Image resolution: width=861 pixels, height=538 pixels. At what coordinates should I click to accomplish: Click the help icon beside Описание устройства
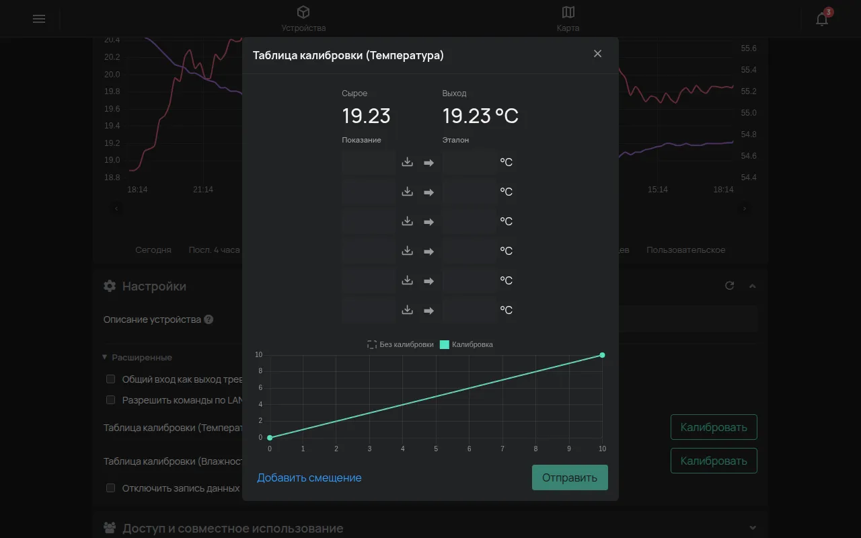[x=209, y=319]
